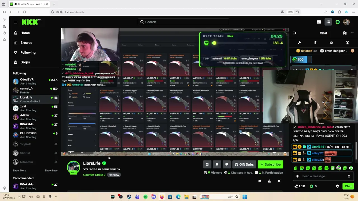Collapse the chat panel

pyautogui.click(x=295, y=33)
